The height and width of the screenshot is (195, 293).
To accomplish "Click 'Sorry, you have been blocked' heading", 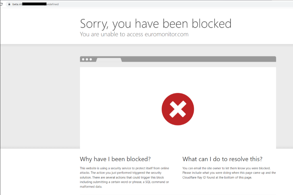I will pyautogui.click(x=156, y=23).
